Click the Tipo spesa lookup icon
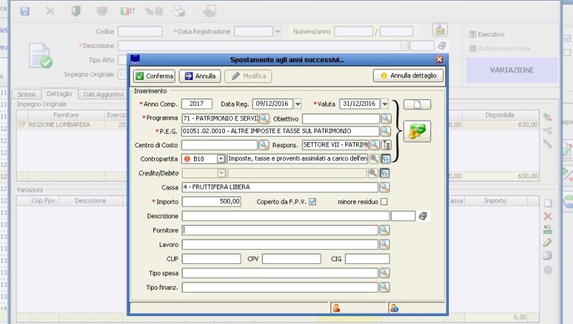 pyautogui.click(x=385, y=273)
